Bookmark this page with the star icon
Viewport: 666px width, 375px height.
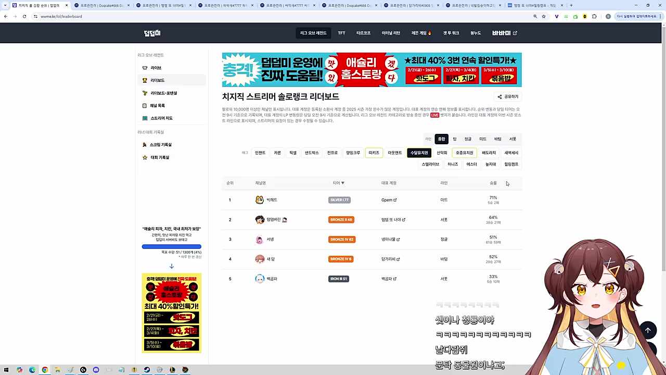544,16
